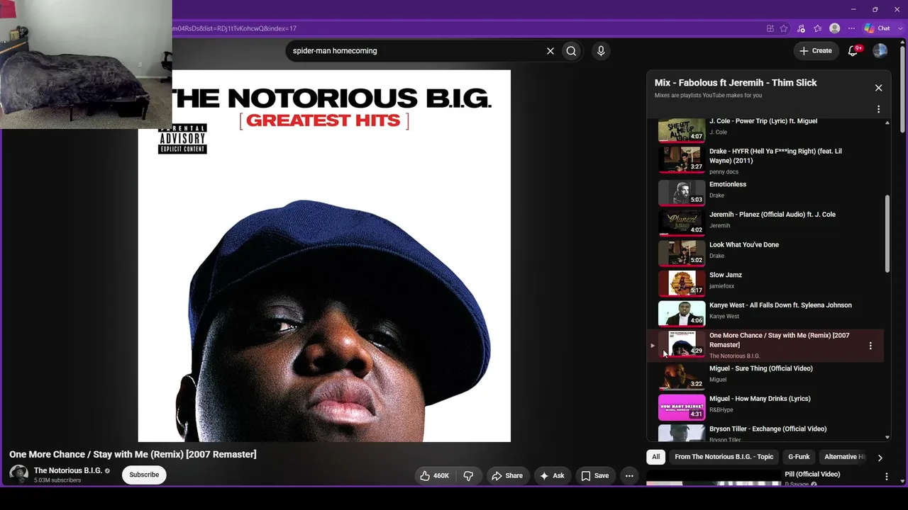Play Jeremih - Planez thumbnail

click(682, 222)
